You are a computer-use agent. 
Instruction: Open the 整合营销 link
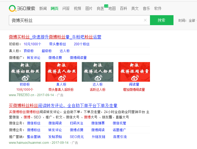click(x=34, y=137)
